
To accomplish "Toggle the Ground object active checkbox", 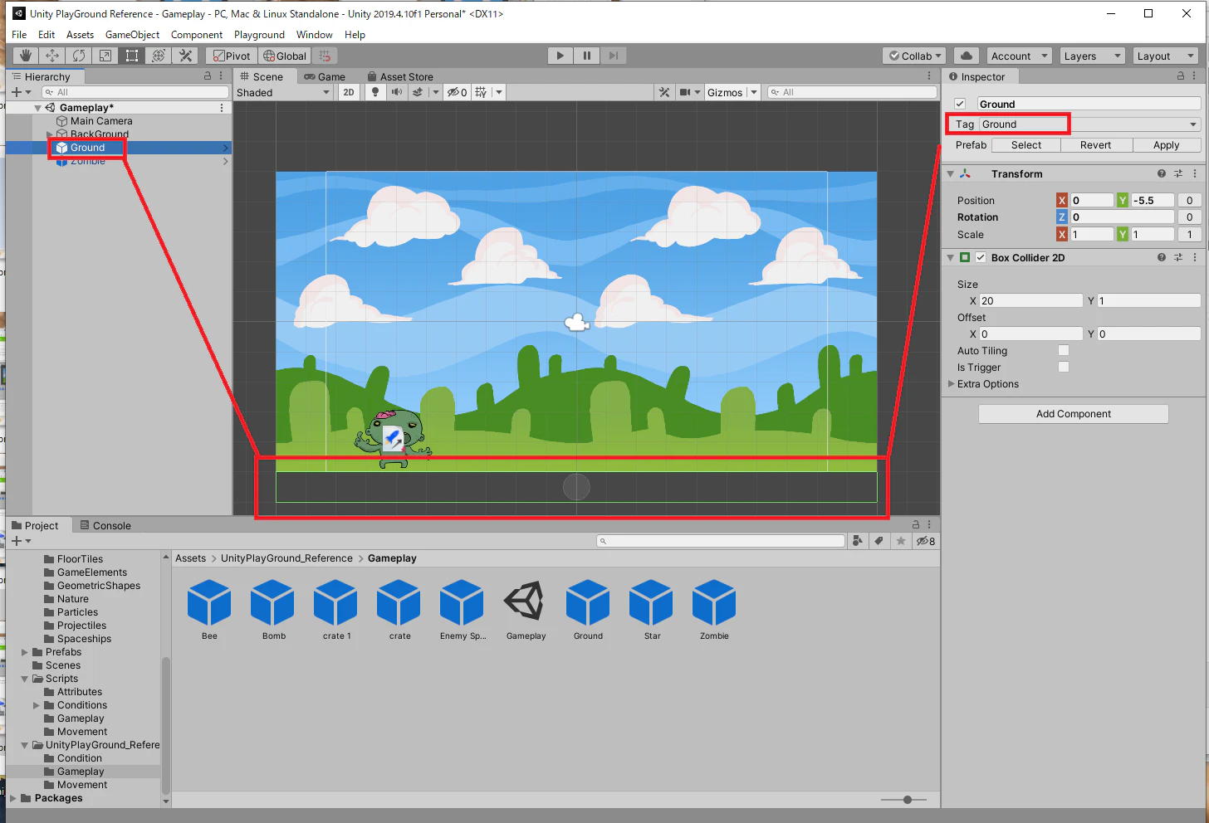I will (960, 104).
